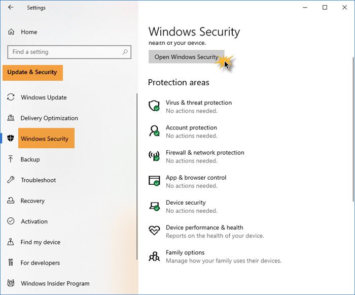Screen dimensions: 355x295
Task: Click the Home house icon
Action: (x=11, y=32)
